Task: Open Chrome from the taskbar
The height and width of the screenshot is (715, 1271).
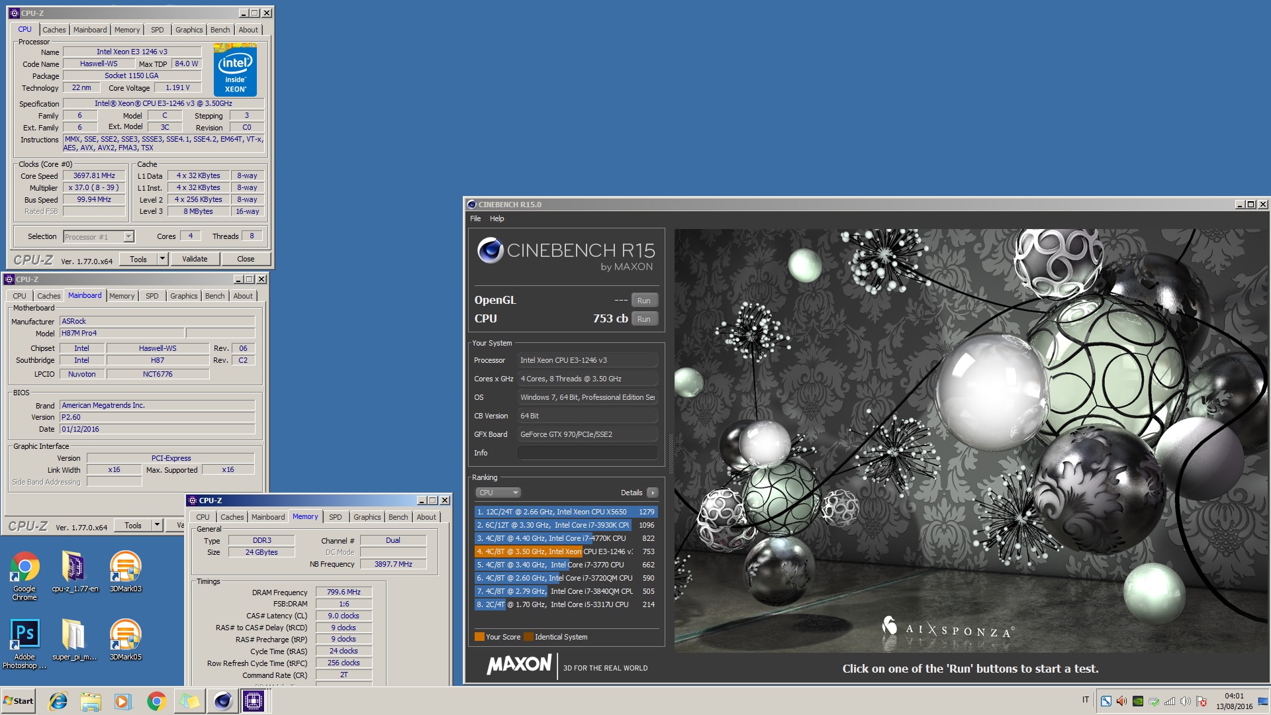Action: [x=156, y=701]
